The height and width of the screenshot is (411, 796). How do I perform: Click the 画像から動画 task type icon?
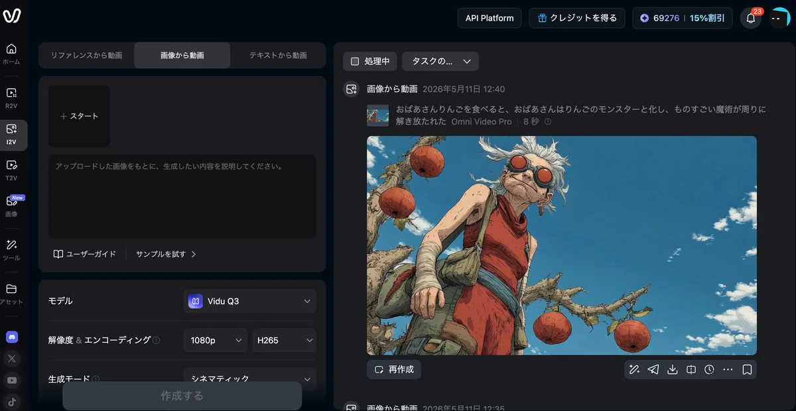point(351,89)
